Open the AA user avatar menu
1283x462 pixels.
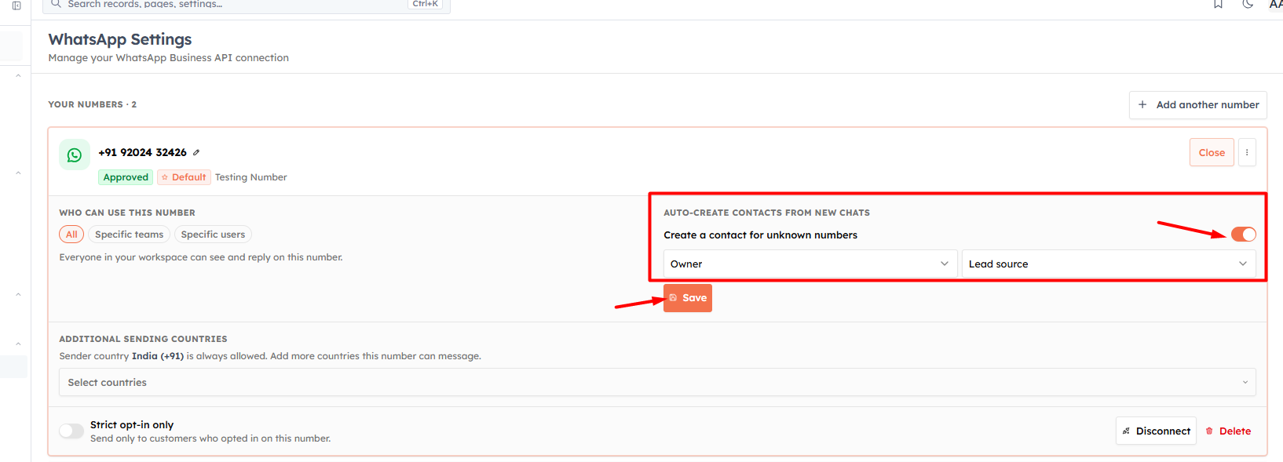tap(1276, 4)
